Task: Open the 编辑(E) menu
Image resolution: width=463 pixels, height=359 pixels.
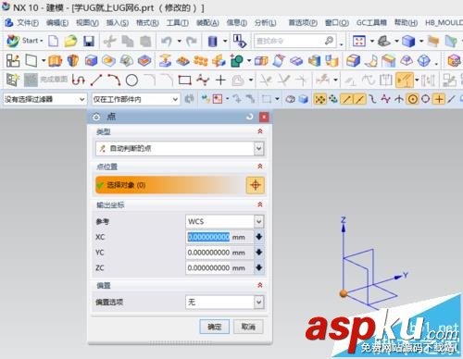Action: click(57, 23)
